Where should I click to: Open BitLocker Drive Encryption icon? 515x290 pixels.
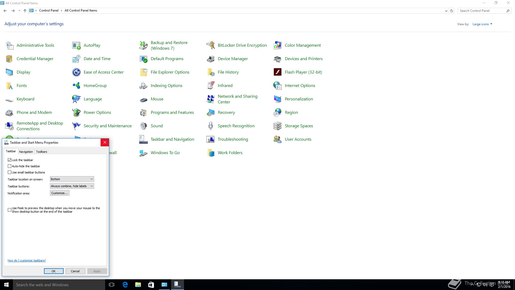pos(211,45)
